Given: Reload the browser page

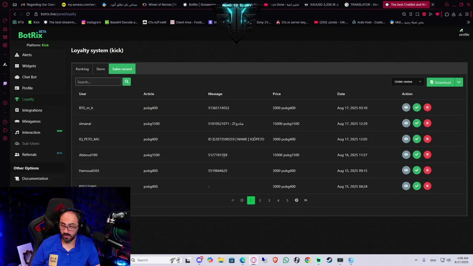Looking at the screenshot, I should click(28, 14).
